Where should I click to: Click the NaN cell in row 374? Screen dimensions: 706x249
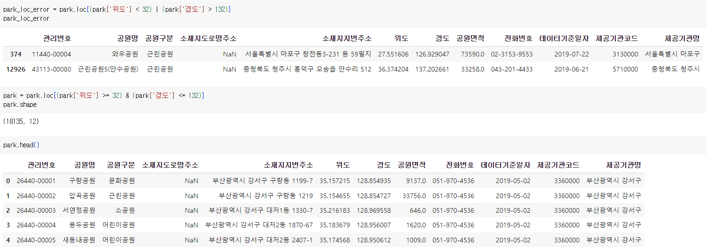(x=230, y=54)
